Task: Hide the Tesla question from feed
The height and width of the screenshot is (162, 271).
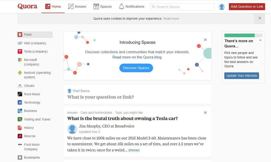Action: point(205,113)
